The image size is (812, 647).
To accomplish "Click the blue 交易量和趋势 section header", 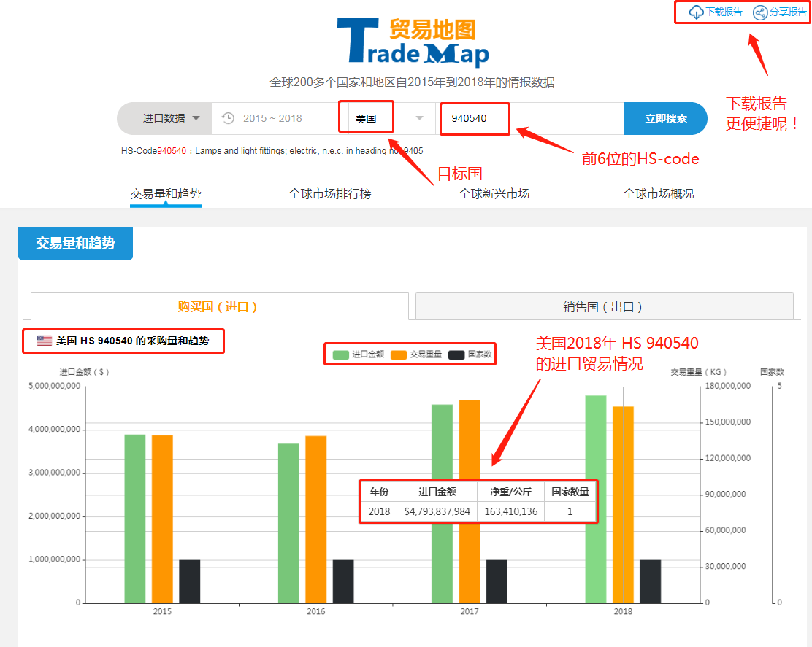I will [76, 243].
